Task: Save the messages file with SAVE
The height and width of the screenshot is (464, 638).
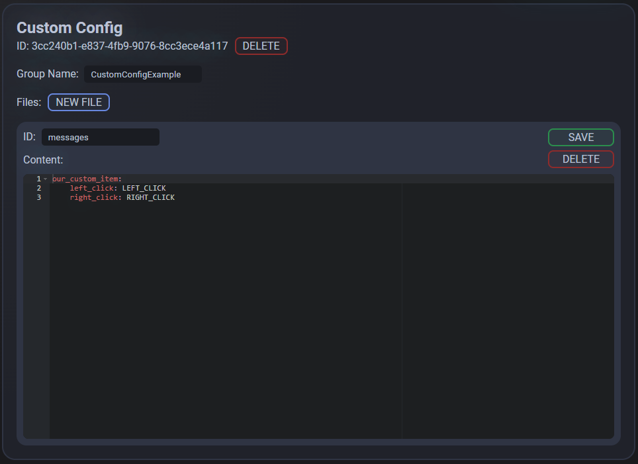Action: pos(580,137)
